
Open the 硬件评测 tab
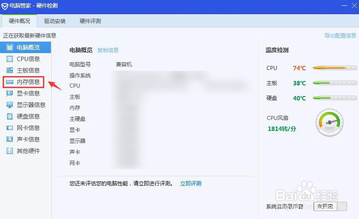90,21
